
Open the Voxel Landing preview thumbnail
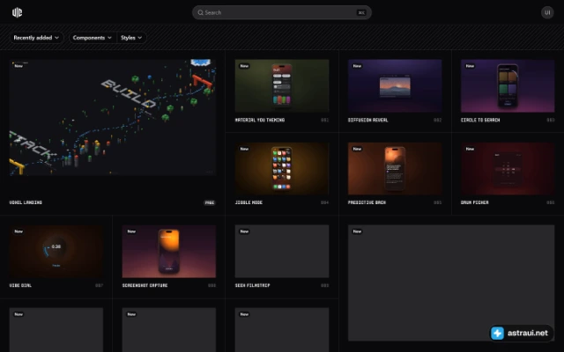coord(113,117)
